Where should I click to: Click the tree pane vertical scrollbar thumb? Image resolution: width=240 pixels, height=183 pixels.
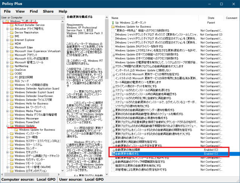pos(62,52)
